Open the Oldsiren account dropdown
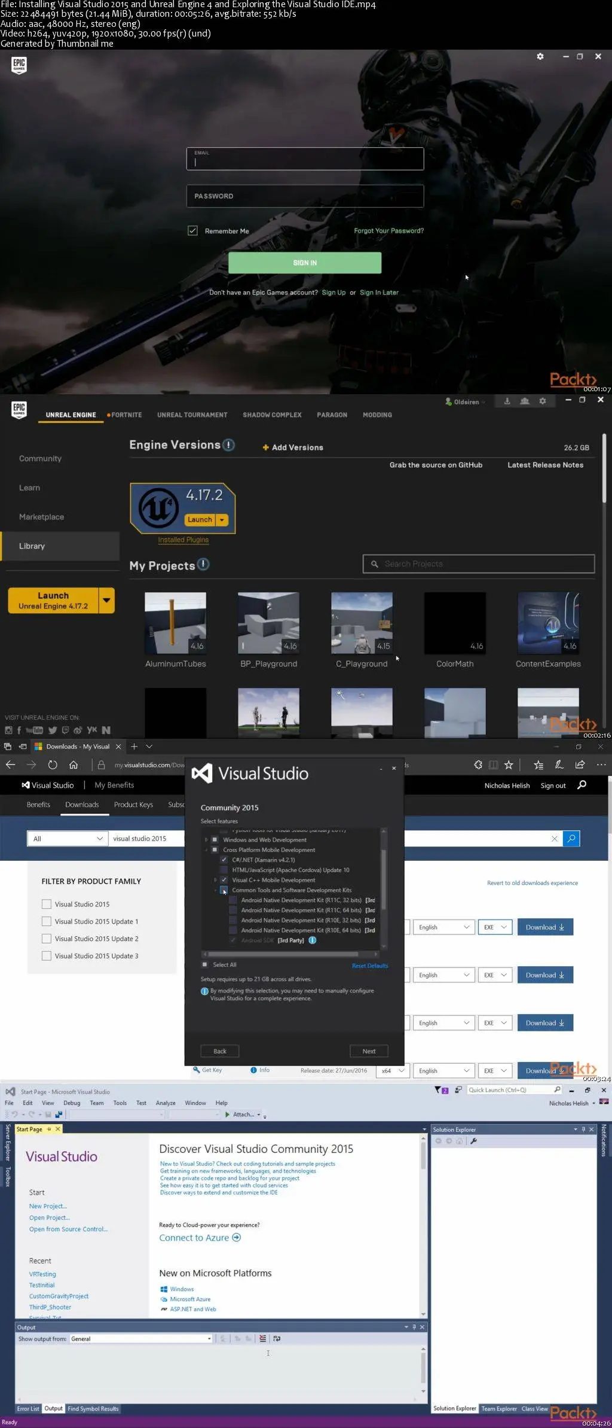The image size is (612, 1428). pos(465,402)
